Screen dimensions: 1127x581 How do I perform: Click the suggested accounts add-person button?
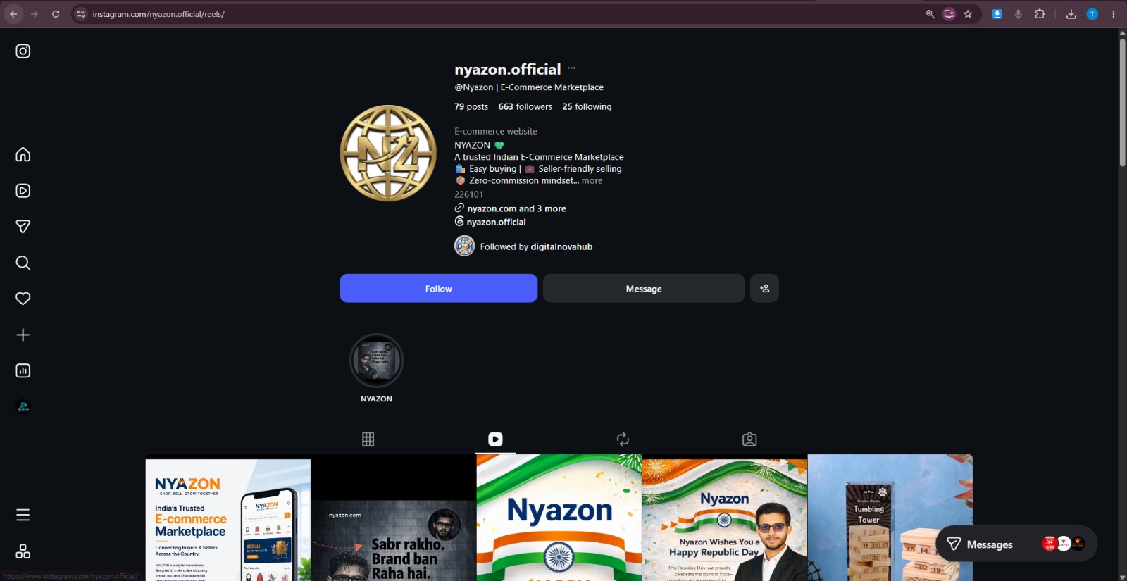[764, 289]
